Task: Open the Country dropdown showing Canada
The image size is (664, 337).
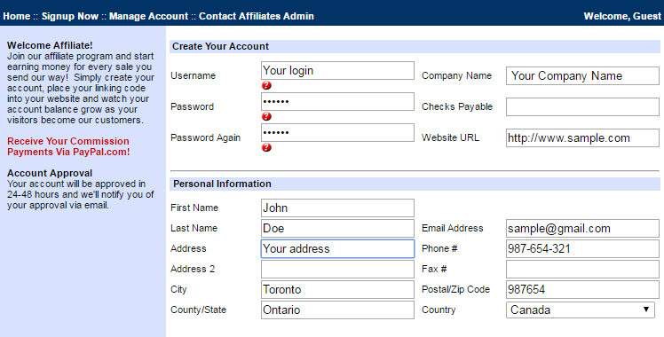Action: pos(581,310)
